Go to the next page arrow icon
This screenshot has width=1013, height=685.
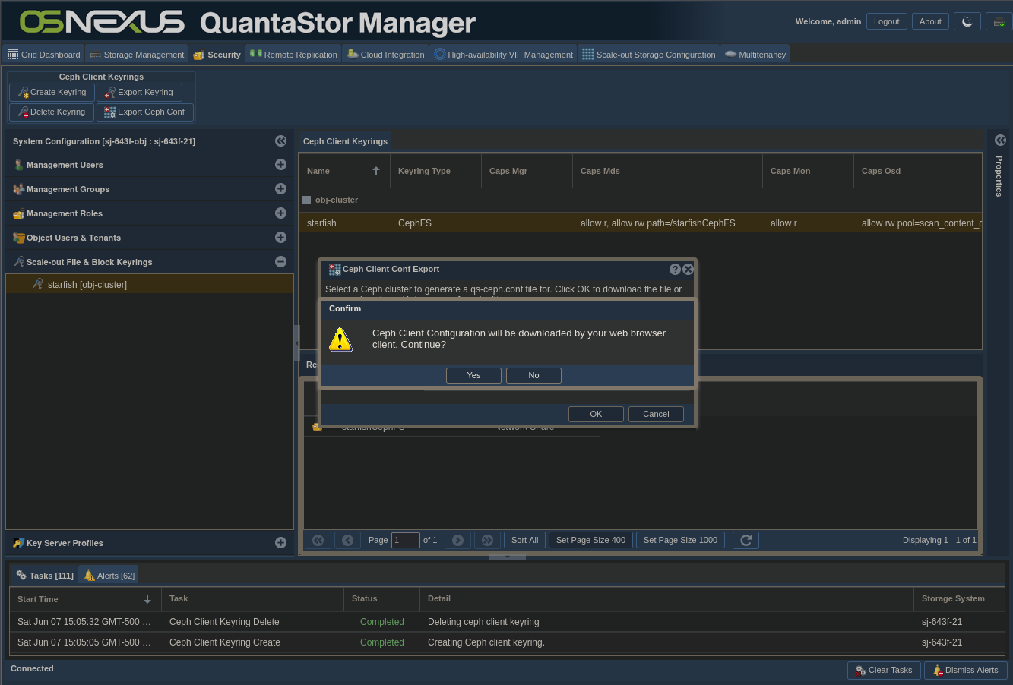(457, 540)
